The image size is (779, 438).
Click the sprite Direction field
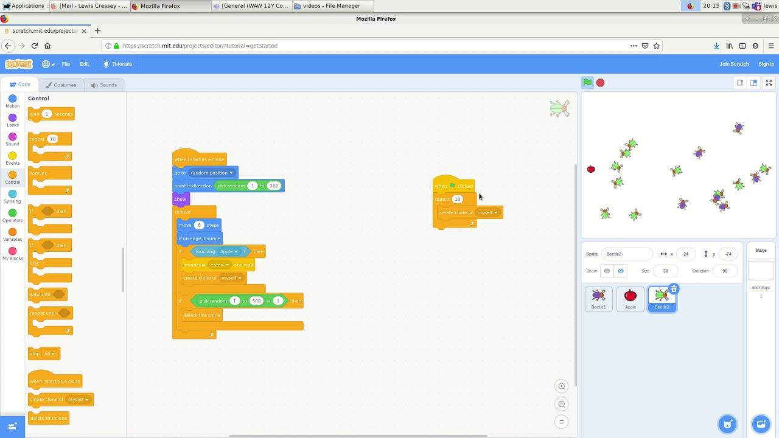click(724, 271)
